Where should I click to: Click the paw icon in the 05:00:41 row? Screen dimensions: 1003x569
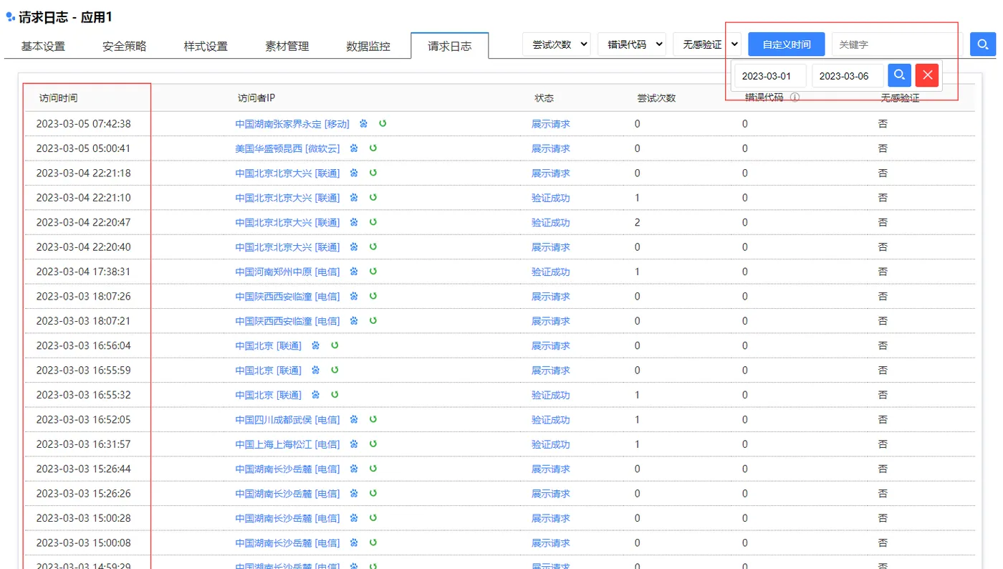[354, 148]
